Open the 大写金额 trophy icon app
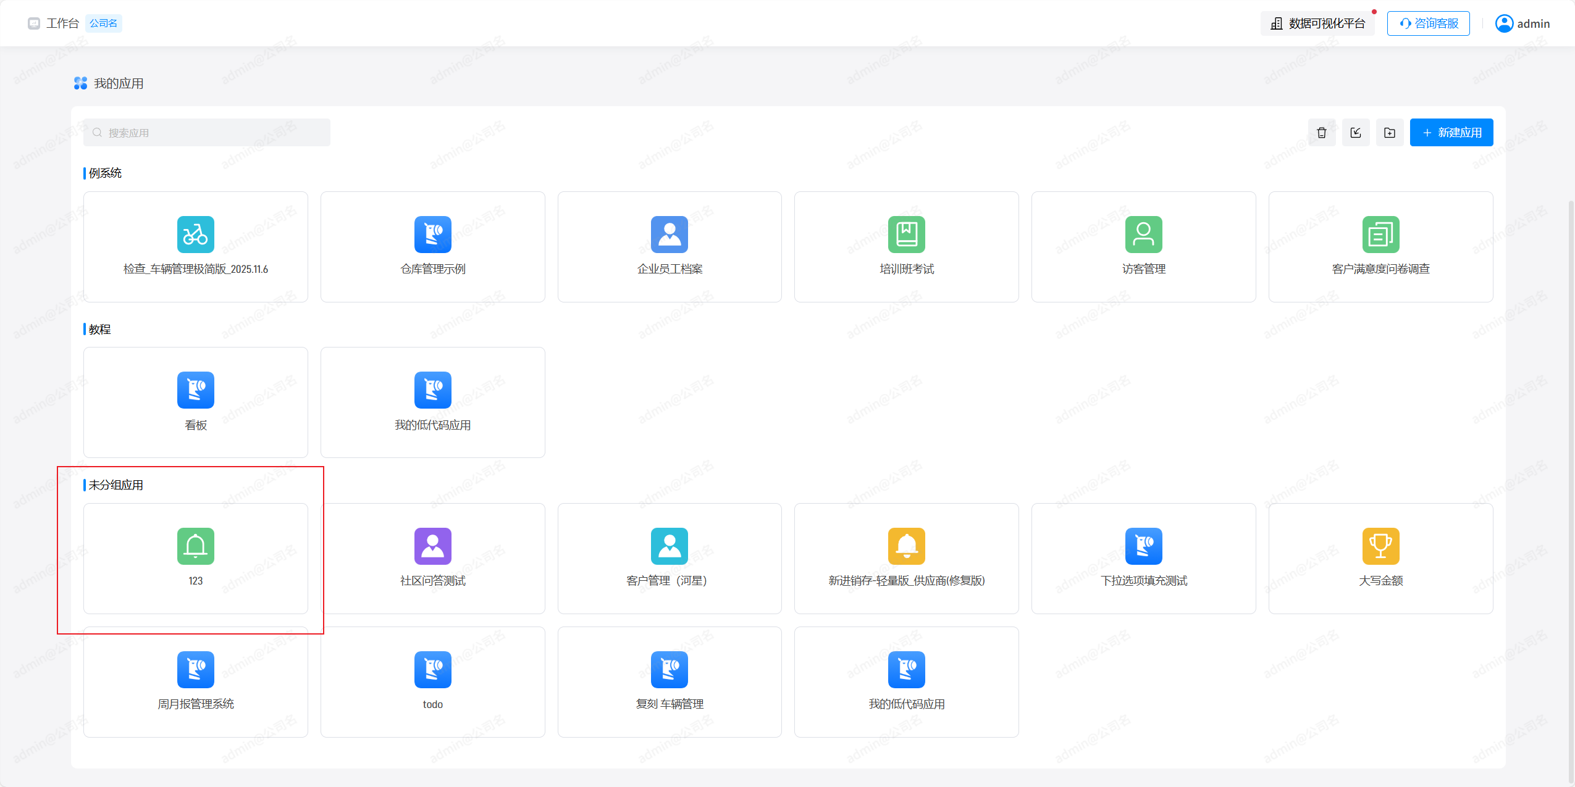 pos(1380,546)
